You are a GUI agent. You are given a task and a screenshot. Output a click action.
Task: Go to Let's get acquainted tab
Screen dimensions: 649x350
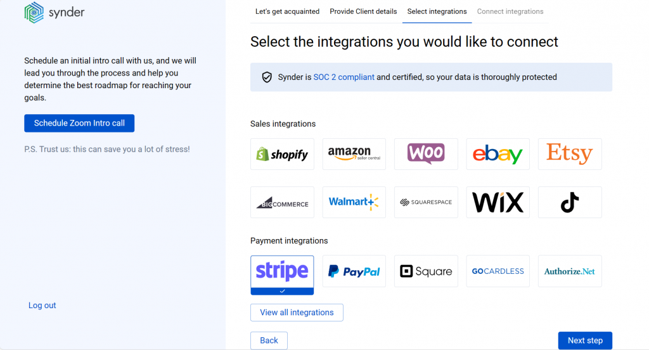[287, 11]
